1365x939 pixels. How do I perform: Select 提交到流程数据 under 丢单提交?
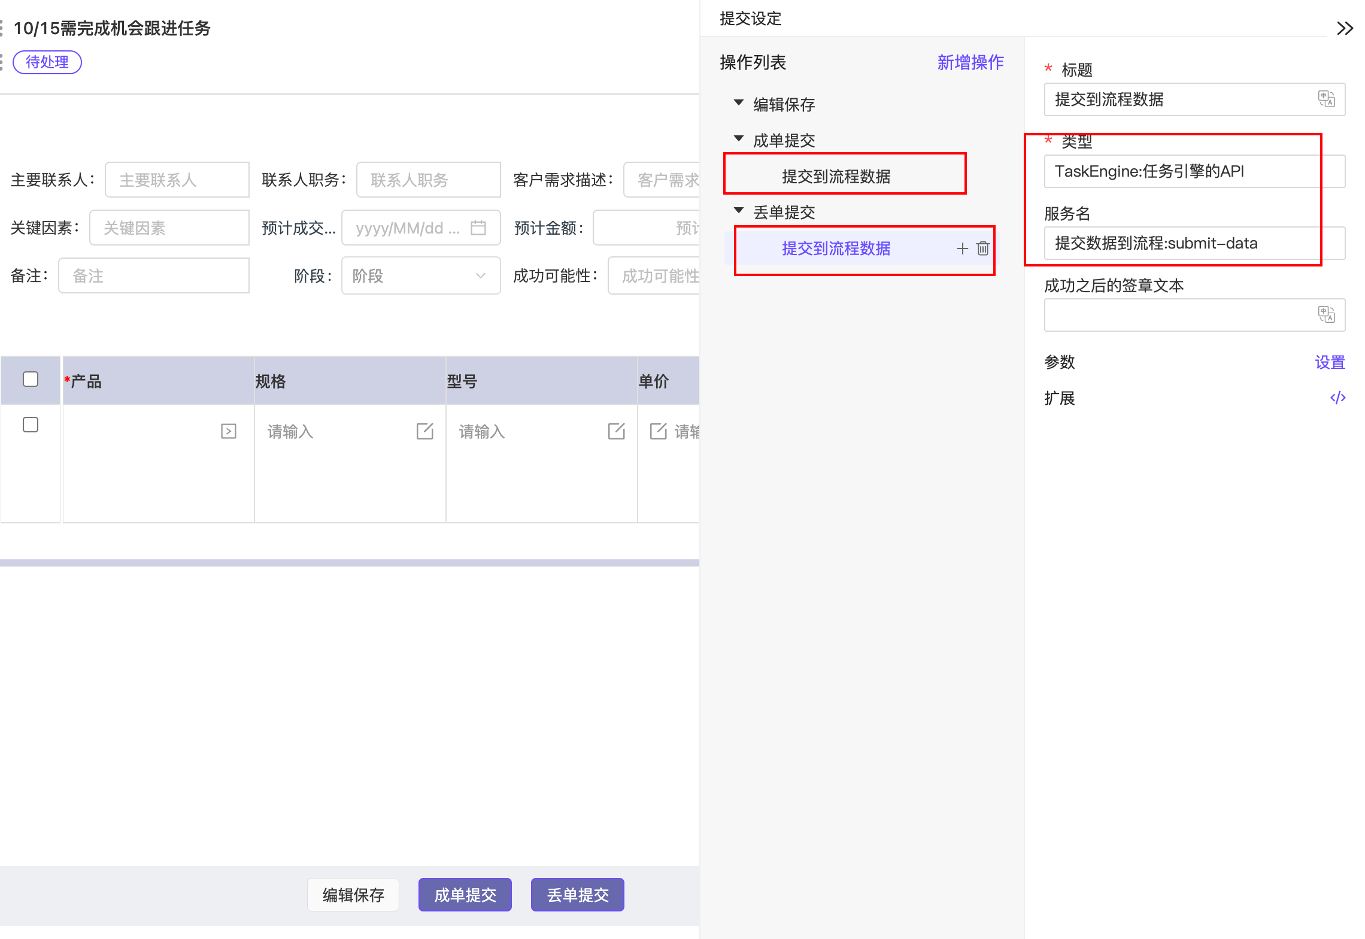836,248
